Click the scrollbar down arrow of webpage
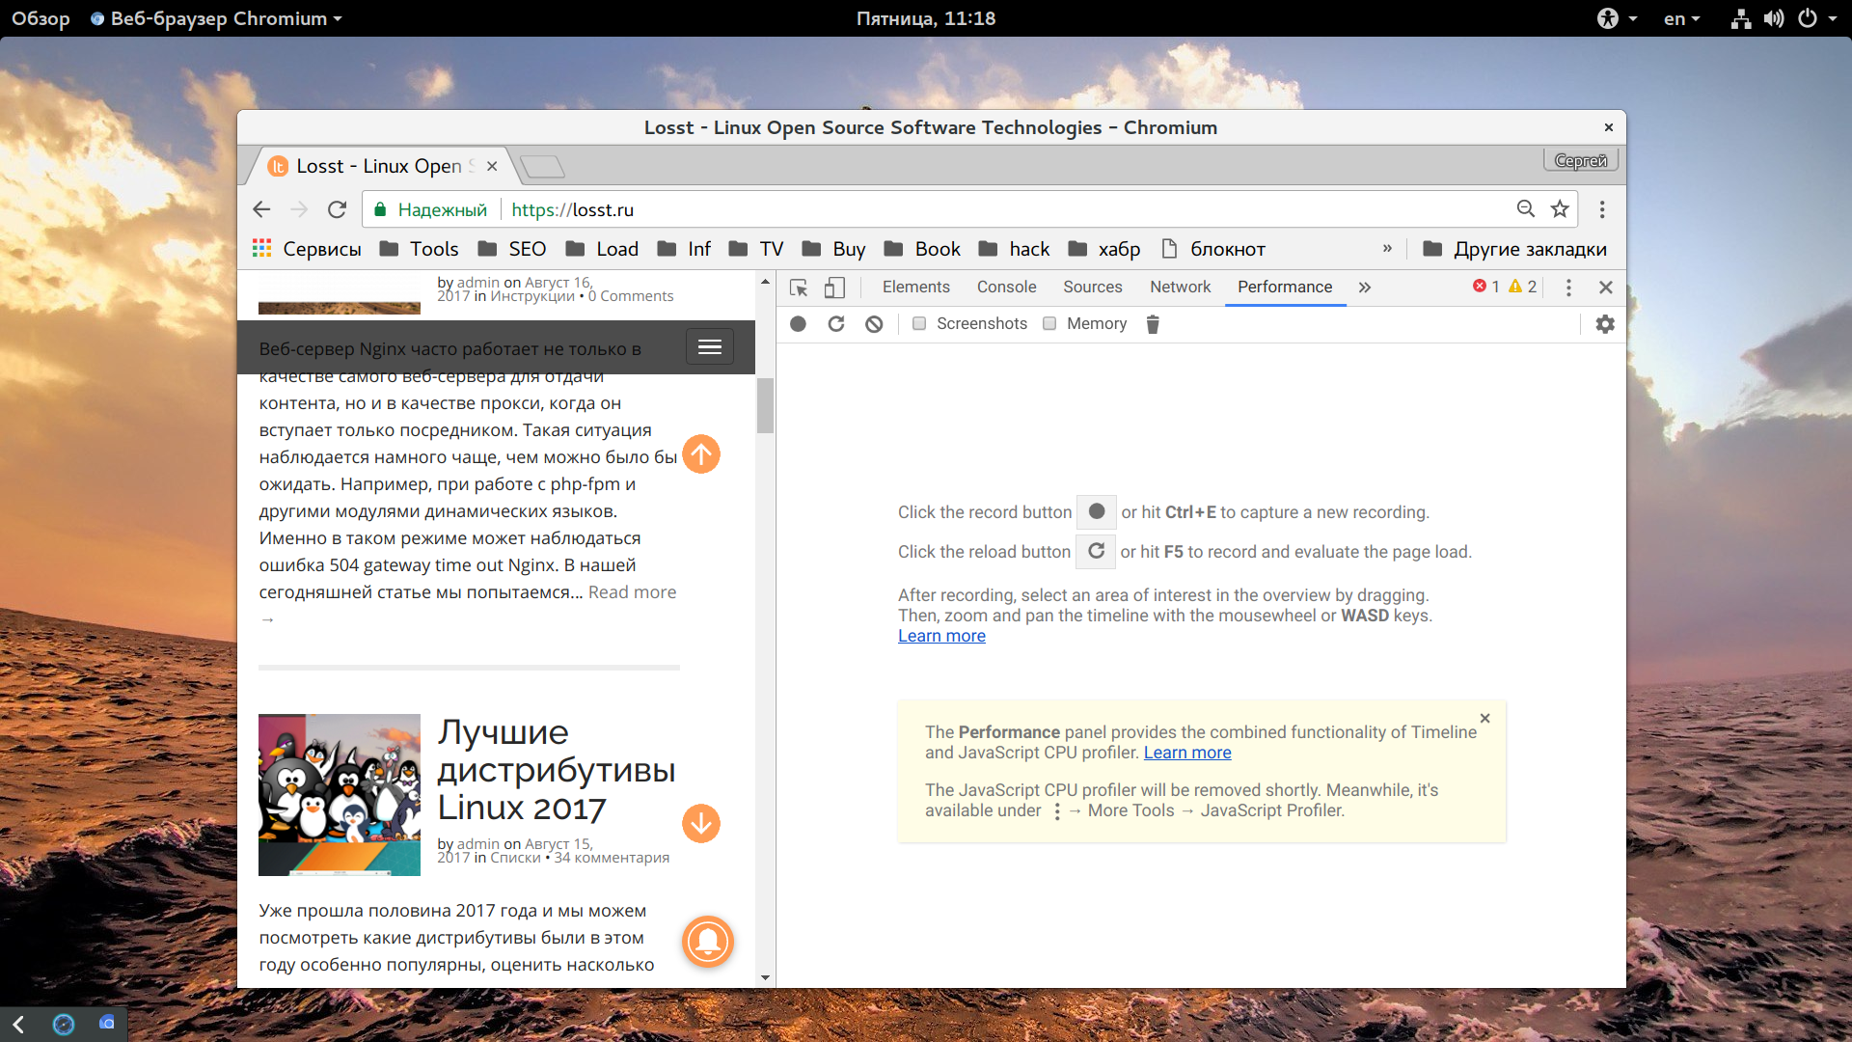1852x1042 pixels. click(765, 977)
